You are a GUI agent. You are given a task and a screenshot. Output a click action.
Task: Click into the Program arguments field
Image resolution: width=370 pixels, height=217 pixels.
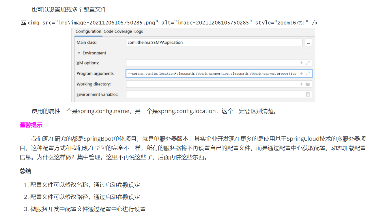tap(219, 73)
